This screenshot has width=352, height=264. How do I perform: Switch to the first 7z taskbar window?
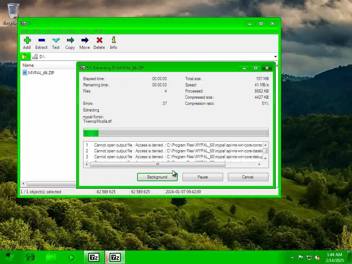tap(94, 257)
